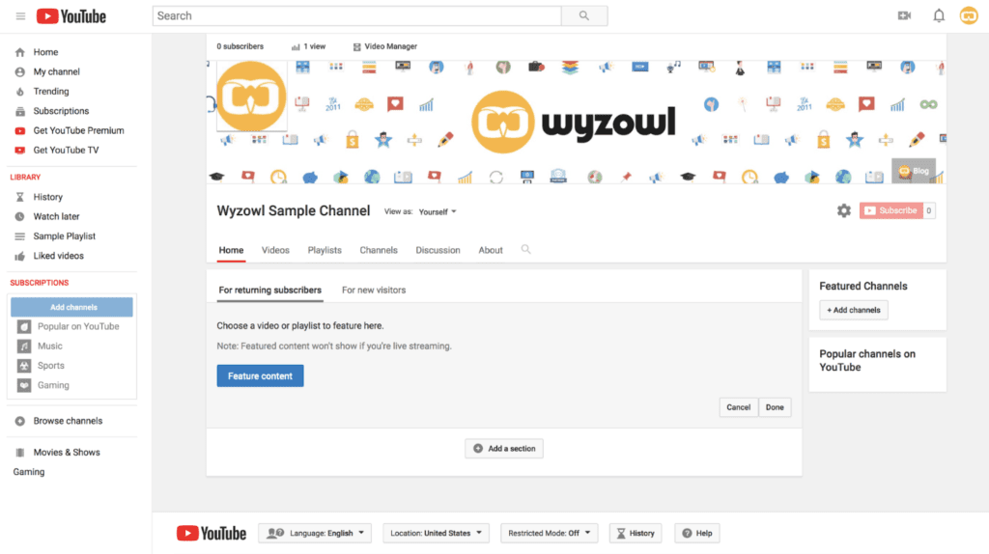This screenshot has height=554, width=989.
Task: Click the footer Help button
Action: click(697, 533)
